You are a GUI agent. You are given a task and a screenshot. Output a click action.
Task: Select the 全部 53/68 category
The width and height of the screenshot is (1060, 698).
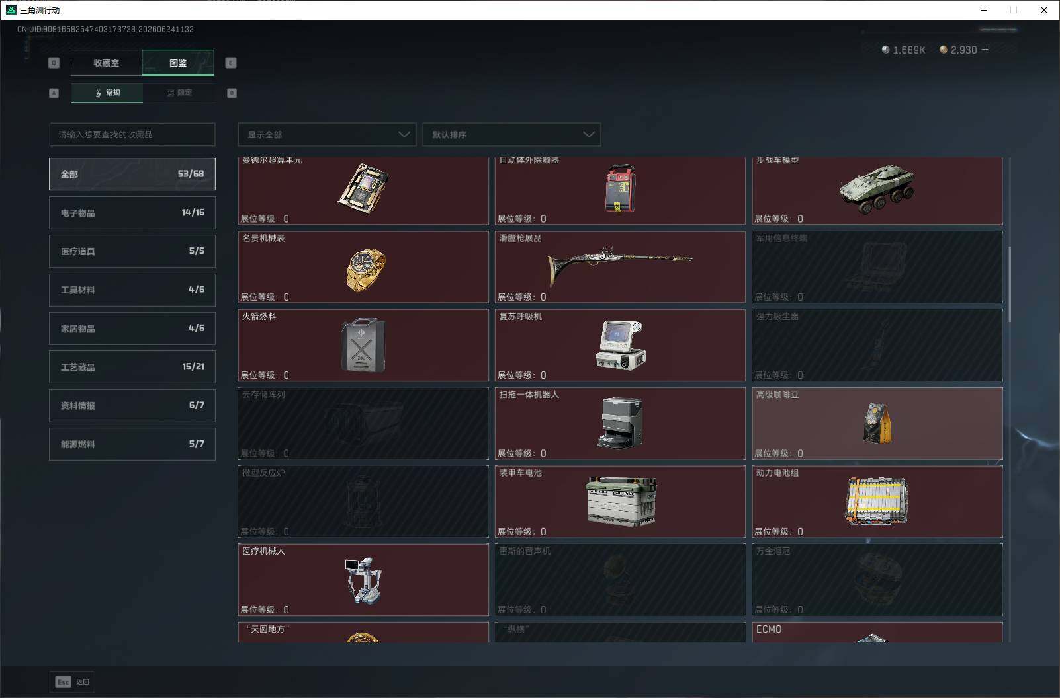132,174
